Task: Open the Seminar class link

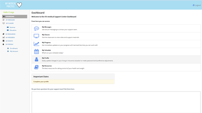Action: pos(12,27)
